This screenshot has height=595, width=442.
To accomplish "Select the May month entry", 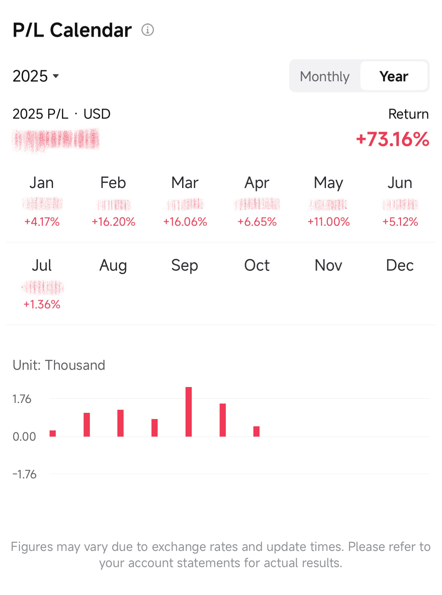I will point(328,201).
